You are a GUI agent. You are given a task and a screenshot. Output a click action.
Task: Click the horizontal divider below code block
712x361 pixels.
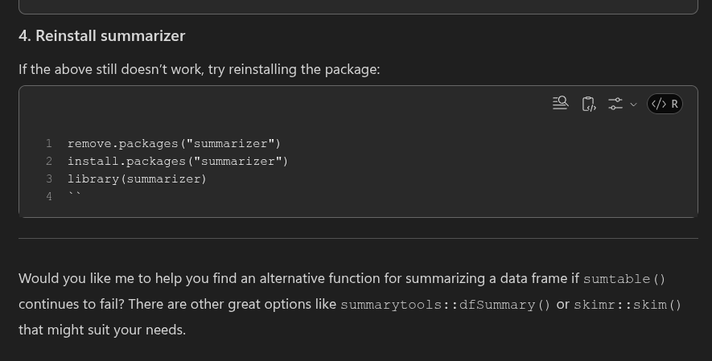click(358, 238)
